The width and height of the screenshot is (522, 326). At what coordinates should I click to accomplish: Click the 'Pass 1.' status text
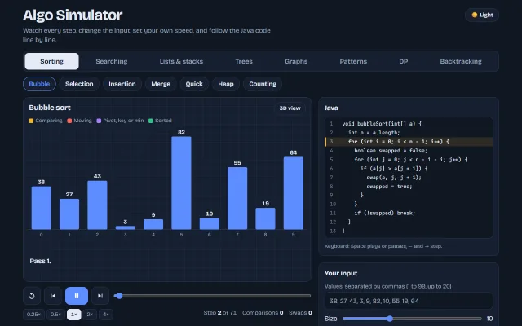[x=40, y=261]
